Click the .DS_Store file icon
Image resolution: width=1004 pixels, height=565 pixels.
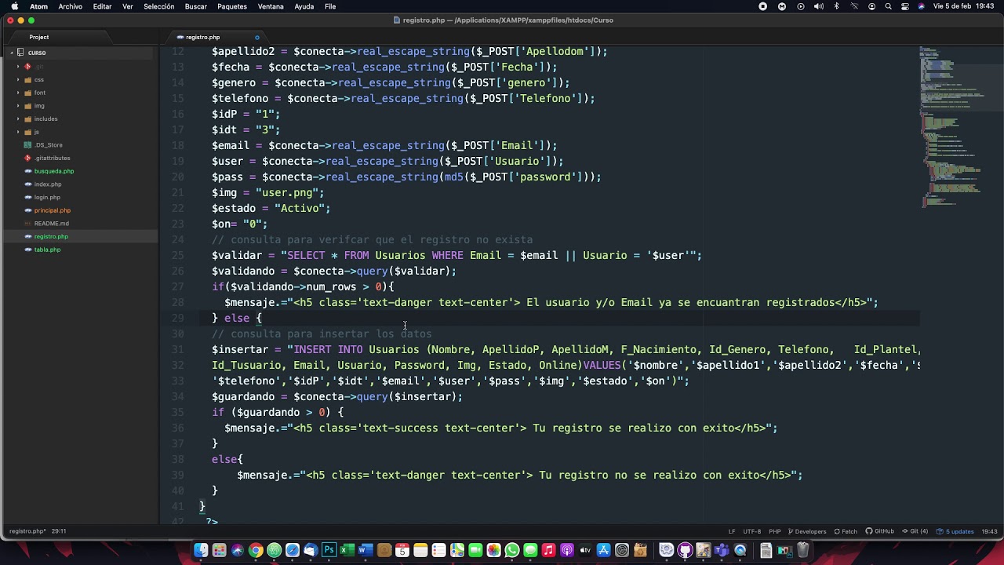click(x=28, y=145)
